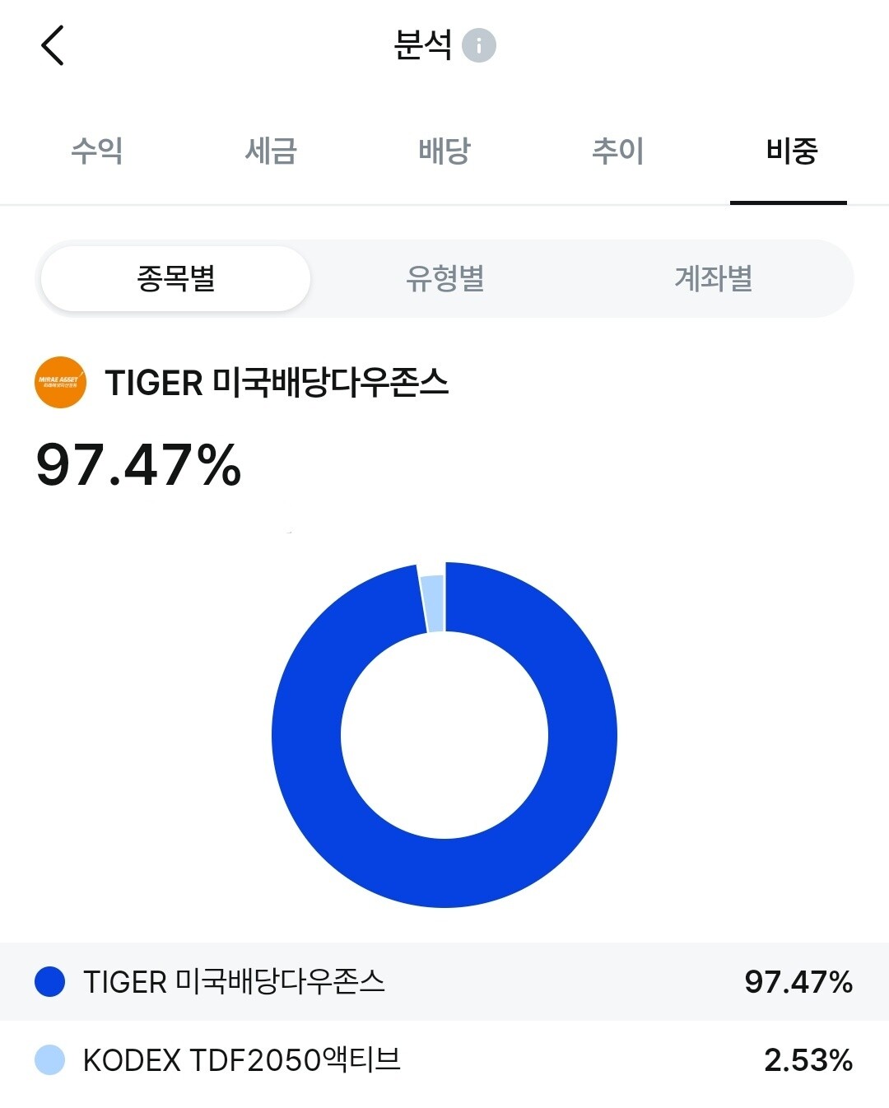Tap the 97.47% value in legend row
Screen dimensions: 889x1108
click(x=798, y=981)
